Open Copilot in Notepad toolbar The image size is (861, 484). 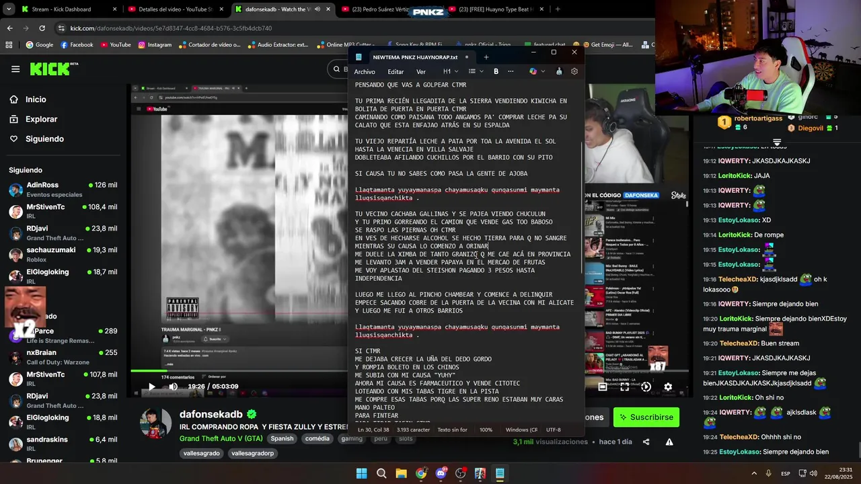point(533,71)
